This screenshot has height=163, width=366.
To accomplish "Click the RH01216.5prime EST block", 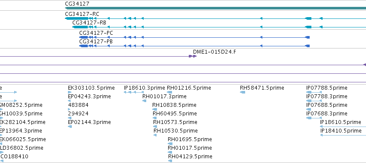I will pos(170,92).
